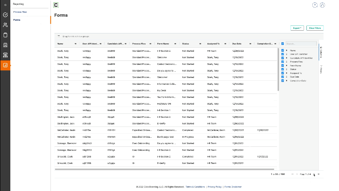Open the Due Date column header menu

tap(250, 44)
